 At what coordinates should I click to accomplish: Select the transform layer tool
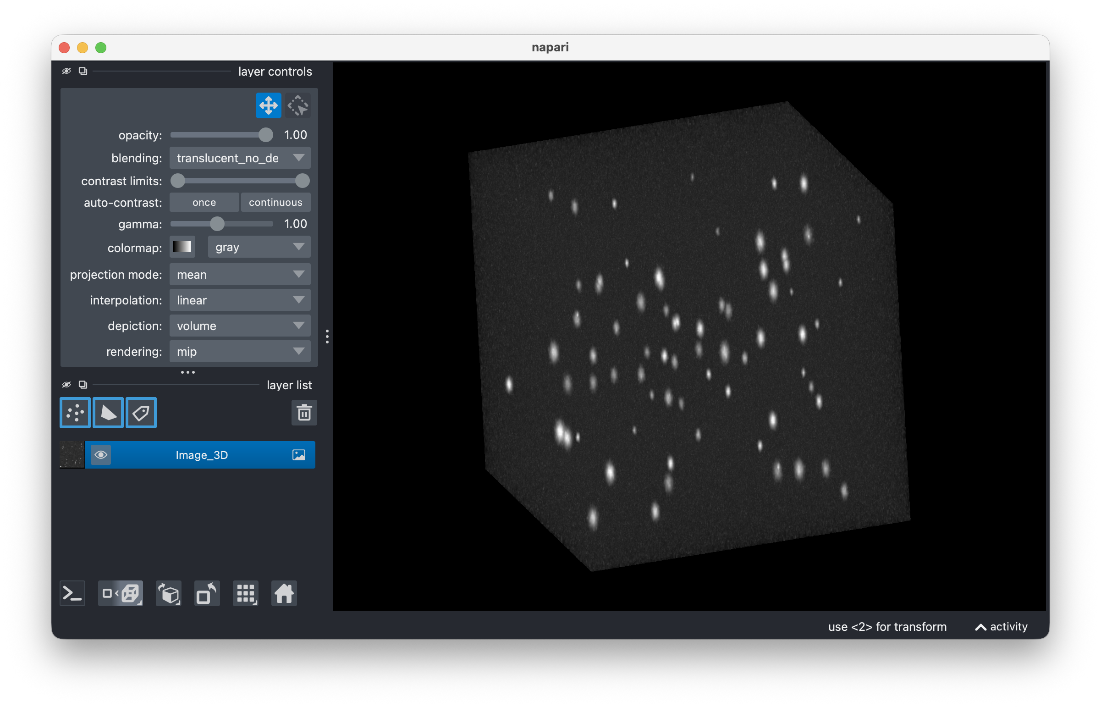click(x=298, y=105)
